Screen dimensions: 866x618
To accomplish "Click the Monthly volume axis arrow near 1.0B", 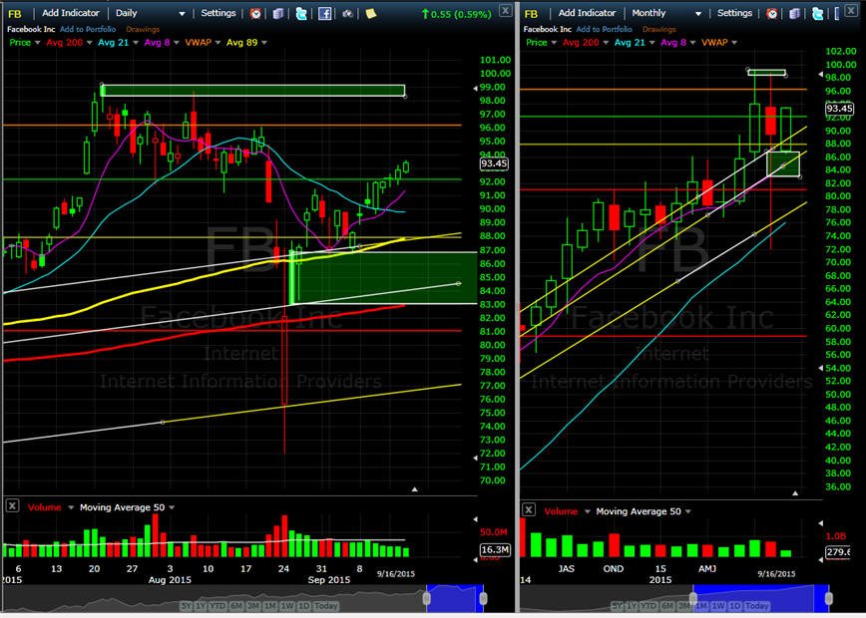I will [x=820, y=523].
